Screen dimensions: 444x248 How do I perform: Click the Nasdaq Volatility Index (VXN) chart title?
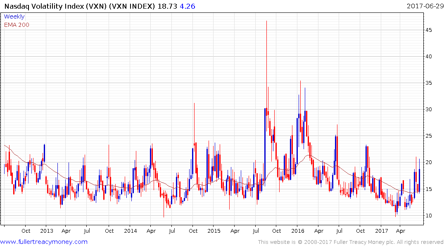click(x=80, y=6)
